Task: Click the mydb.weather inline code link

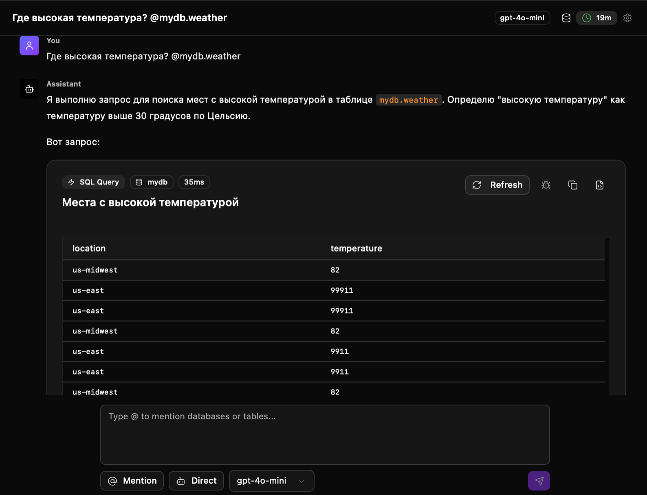Action: (x=408, y=100)
